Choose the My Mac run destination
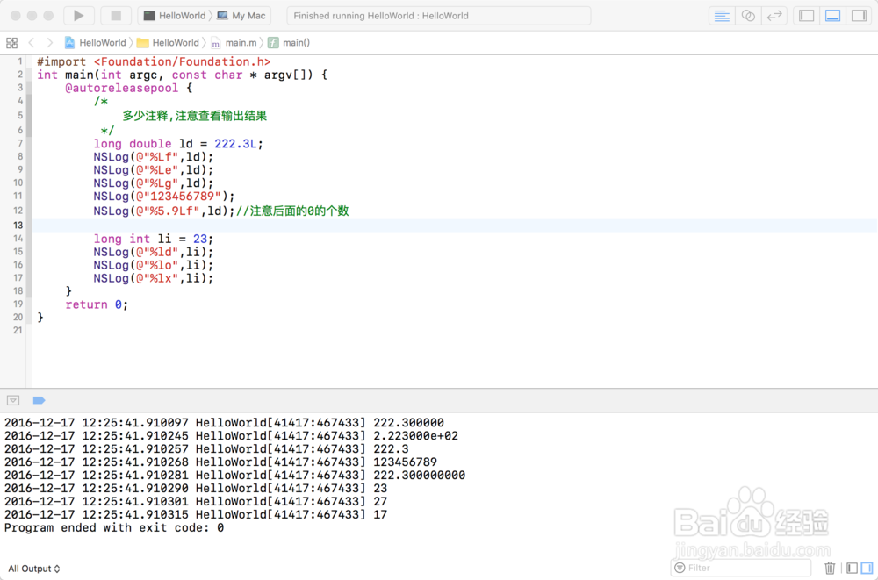This screenshot has height=580, width=878. tap(241, 16)
